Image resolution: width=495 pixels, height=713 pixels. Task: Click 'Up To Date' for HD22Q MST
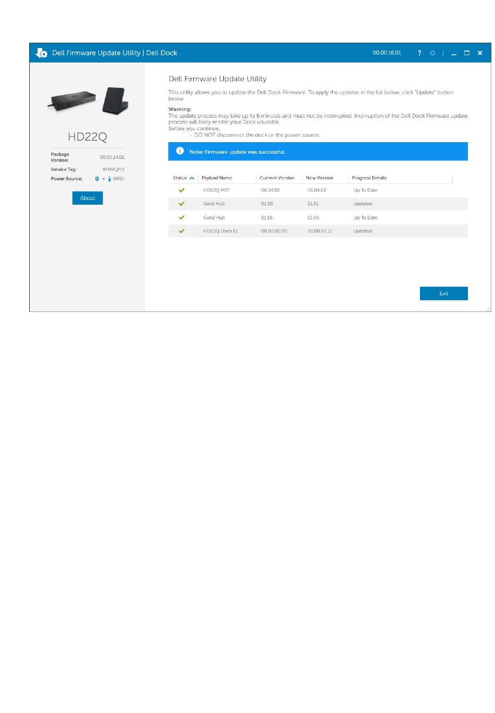pyautogui.click(x=365, y=190)
